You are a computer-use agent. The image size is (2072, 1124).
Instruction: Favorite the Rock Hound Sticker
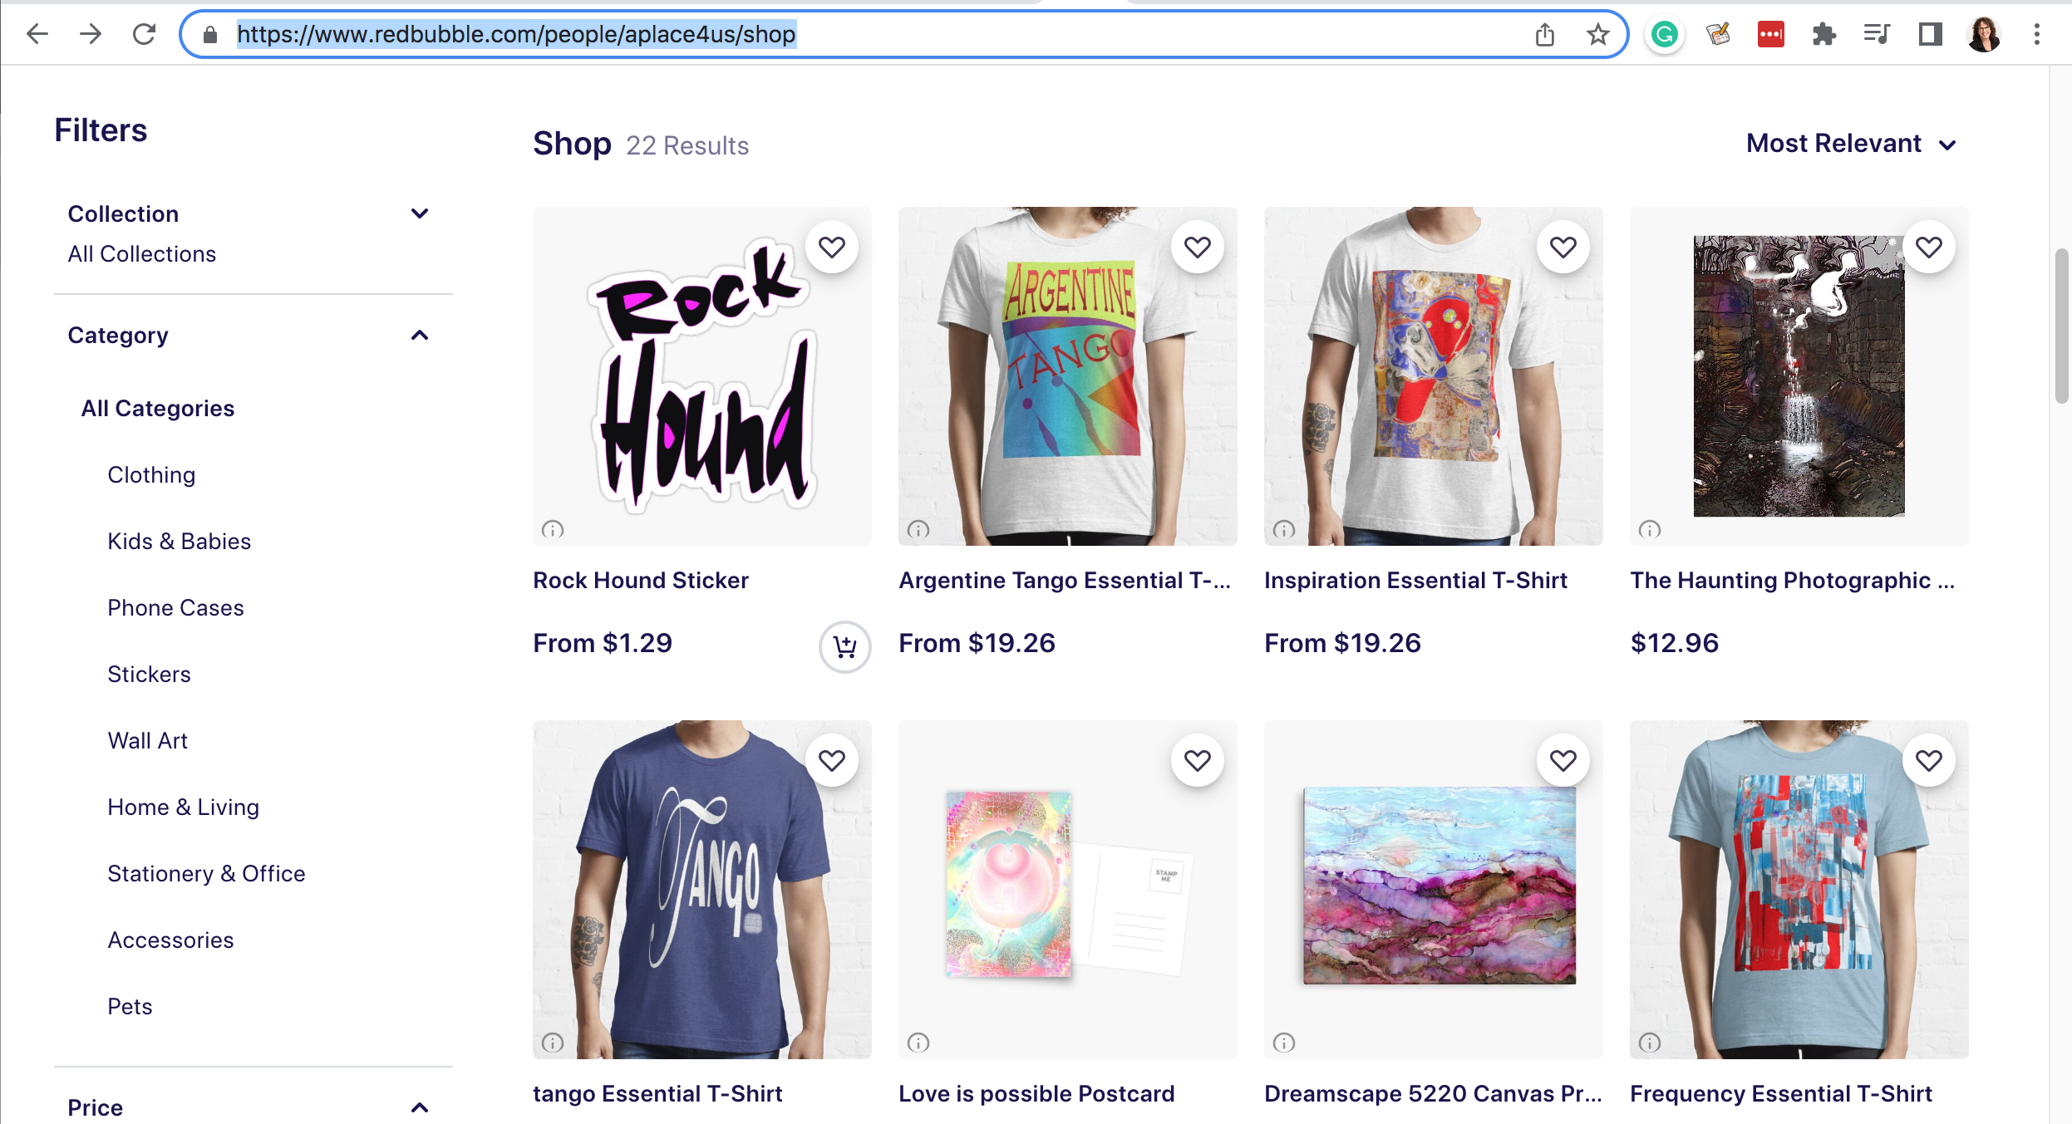[831, 247]
